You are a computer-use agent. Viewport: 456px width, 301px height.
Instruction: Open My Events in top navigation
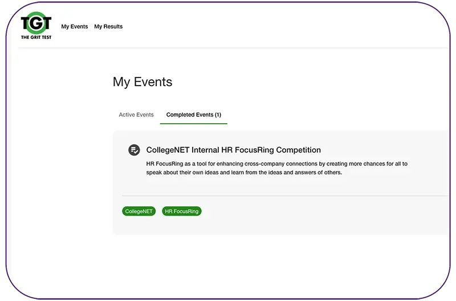[75, 26]
